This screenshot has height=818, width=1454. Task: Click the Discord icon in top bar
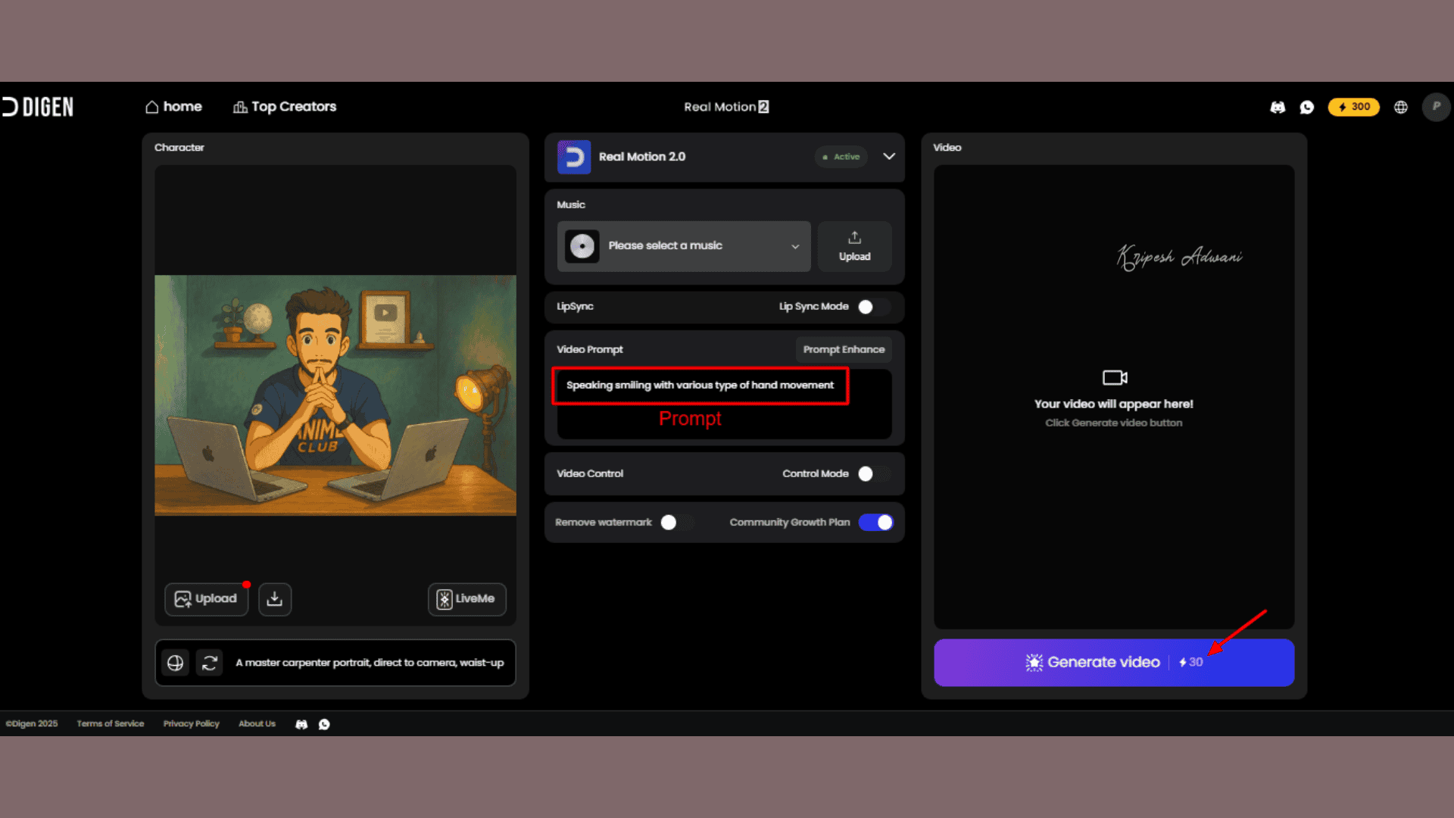[x=1278, y=107]
